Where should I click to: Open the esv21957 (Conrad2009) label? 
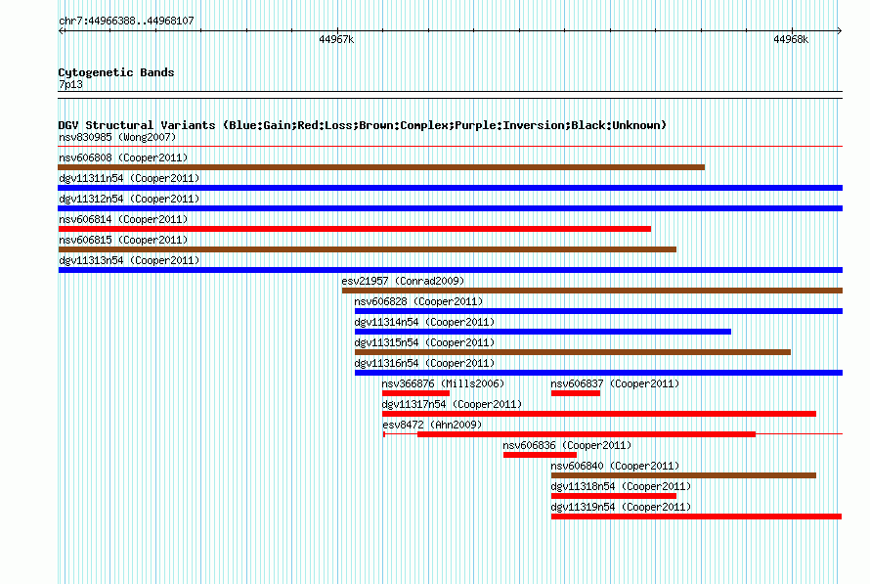point(403,281)
